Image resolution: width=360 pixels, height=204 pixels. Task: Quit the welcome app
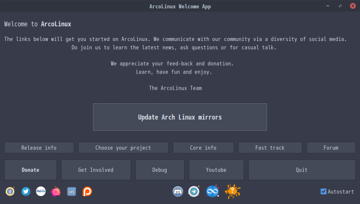point(302,170)
